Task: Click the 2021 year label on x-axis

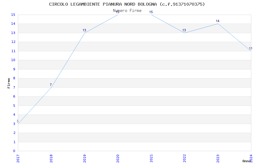Action: click(x=151, y=159)
